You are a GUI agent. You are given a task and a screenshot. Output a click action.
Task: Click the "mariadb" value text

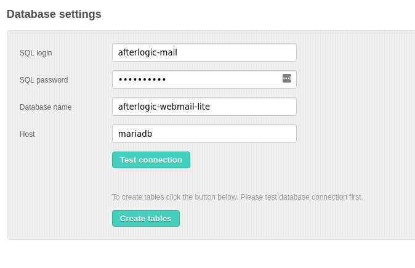click(x=135, y=134)
